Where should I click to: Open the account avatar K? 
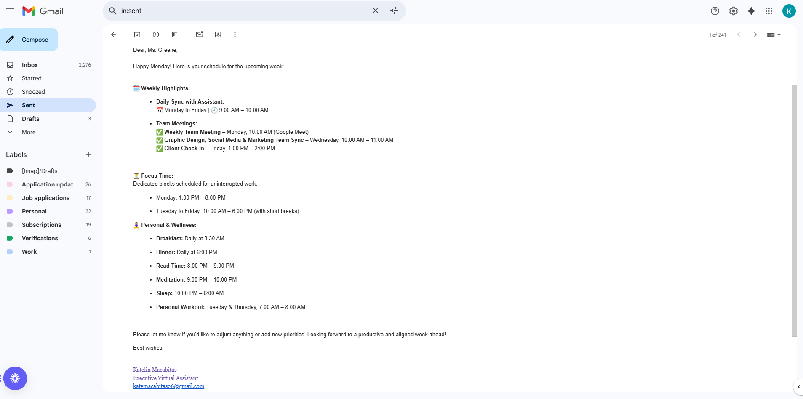(789, 11)
